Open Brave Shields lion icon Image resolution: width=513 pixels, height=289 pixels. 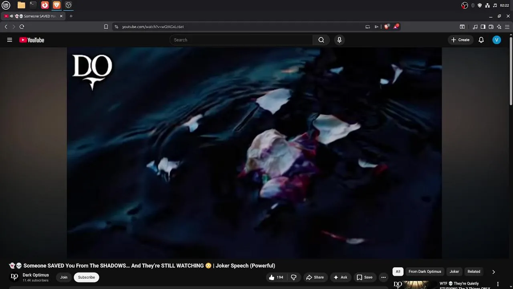pos(386,27)
